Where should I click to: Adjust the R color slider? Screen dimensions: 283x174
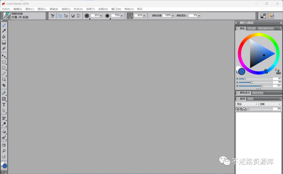click(x=255, y=79)
